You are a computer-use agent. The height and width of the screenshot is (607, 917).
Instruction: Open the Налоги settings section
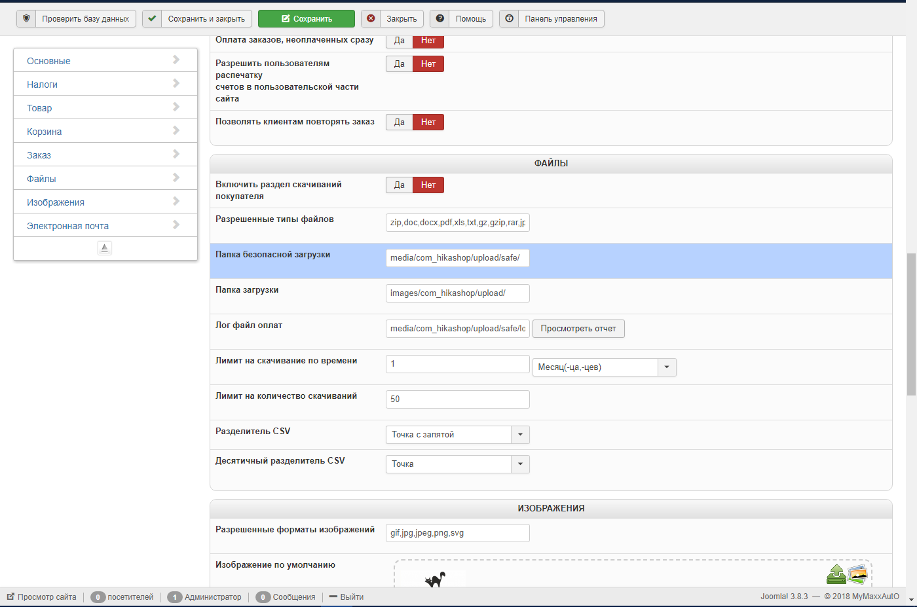pyautogui.click(x=105, y=84)
